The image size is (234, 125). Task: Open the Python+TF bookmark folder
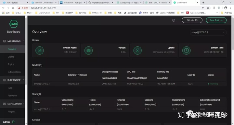coord(95,13)
